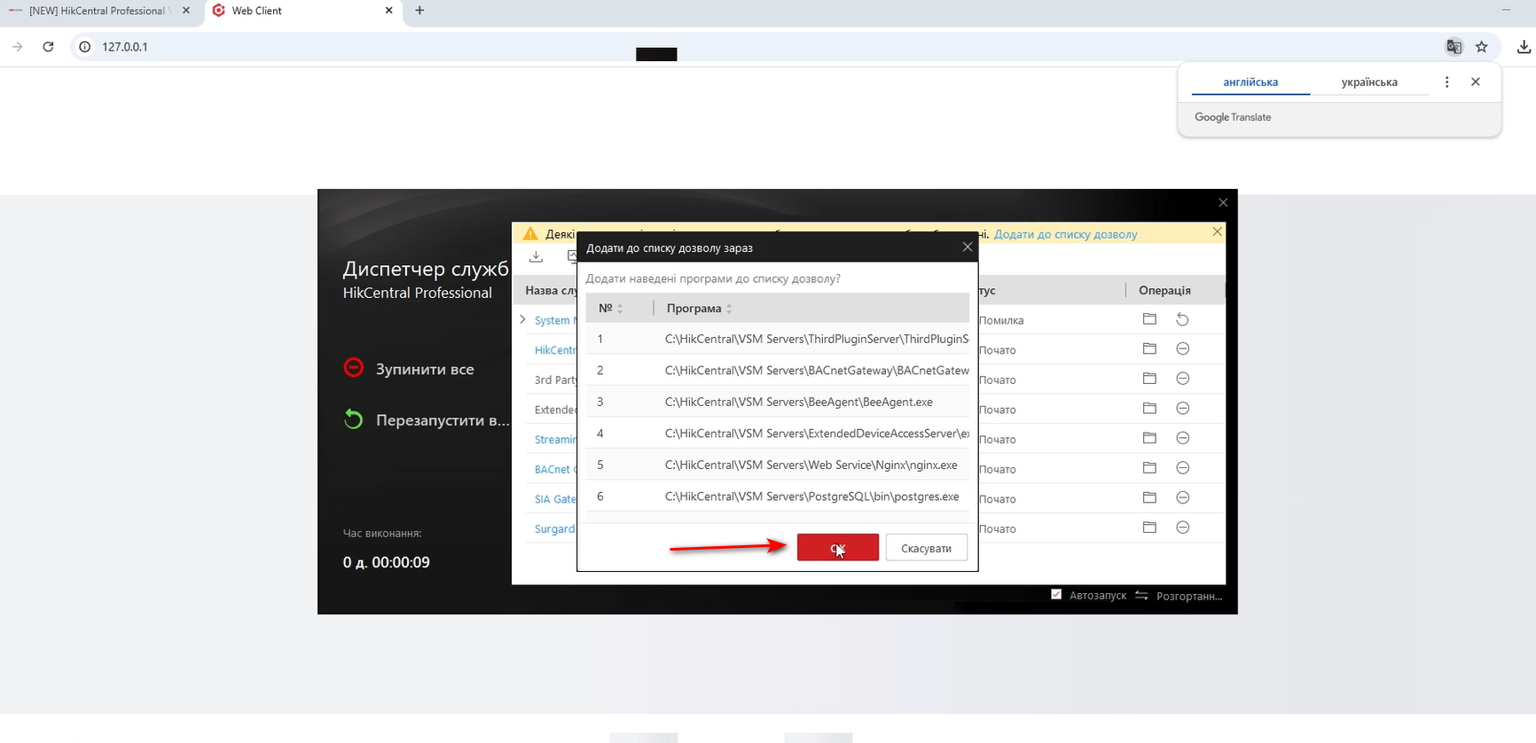Open folder icon in the second service row

(1149, 349)
